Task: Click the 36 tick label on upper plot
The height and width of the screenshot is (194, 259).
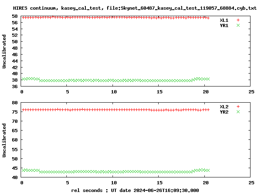Action: (x=15, y=86)
